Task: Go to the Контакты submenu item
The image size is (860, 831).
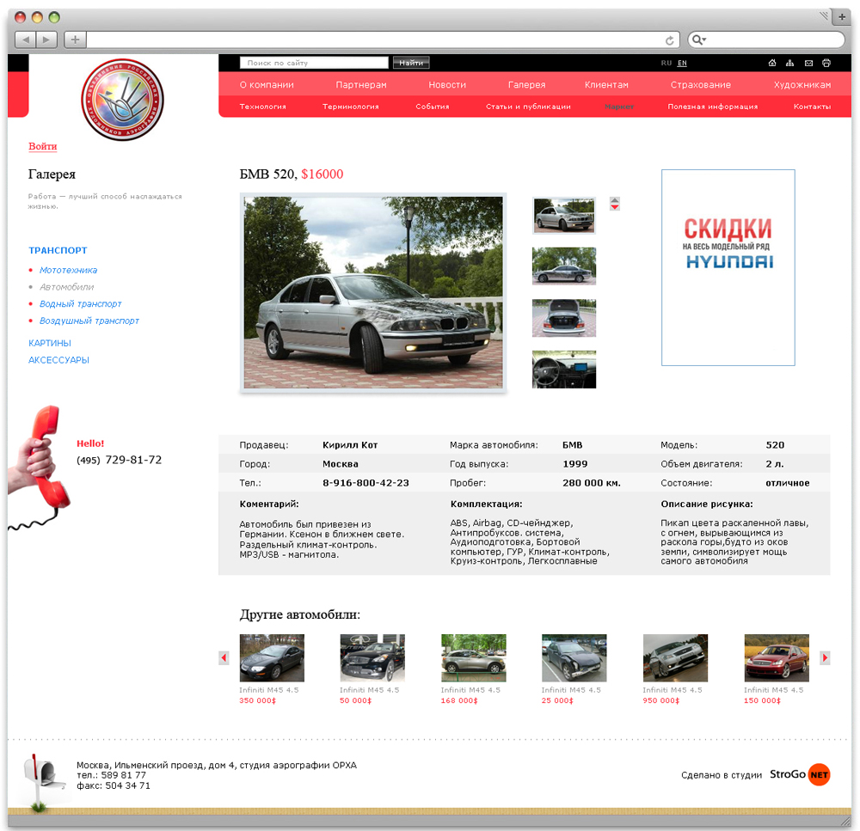Action: pyautogui.click(x=812, y=107)
